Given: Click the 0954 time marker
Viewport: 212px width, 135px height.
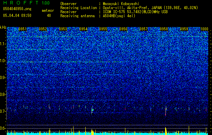Looking at the screenshot, I should tap(83, 29).
